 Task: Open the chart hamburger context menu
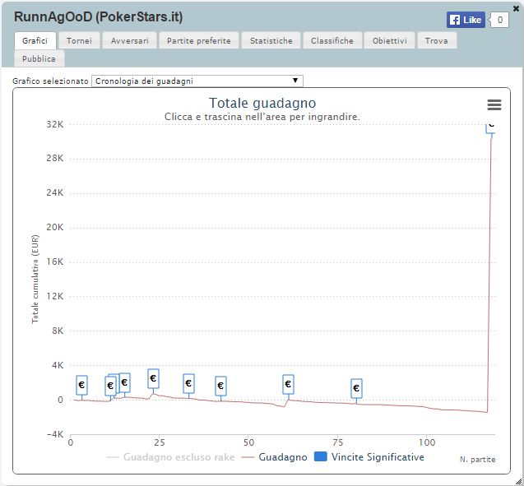(494, 104)
